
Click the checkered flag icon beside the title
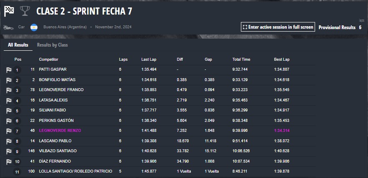[x=9, y=11]
